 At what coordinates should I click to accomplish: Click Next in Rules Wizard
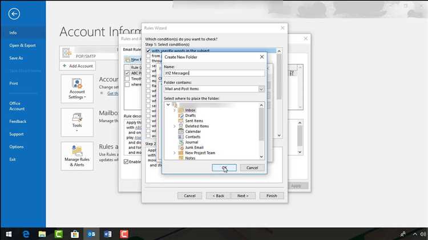(x=243, y=196)
